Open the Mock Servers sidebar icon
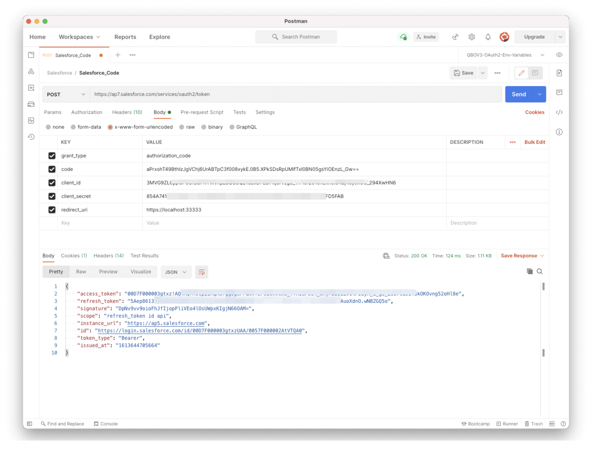Viewport: 592px width, 459px height. point(31,104)
